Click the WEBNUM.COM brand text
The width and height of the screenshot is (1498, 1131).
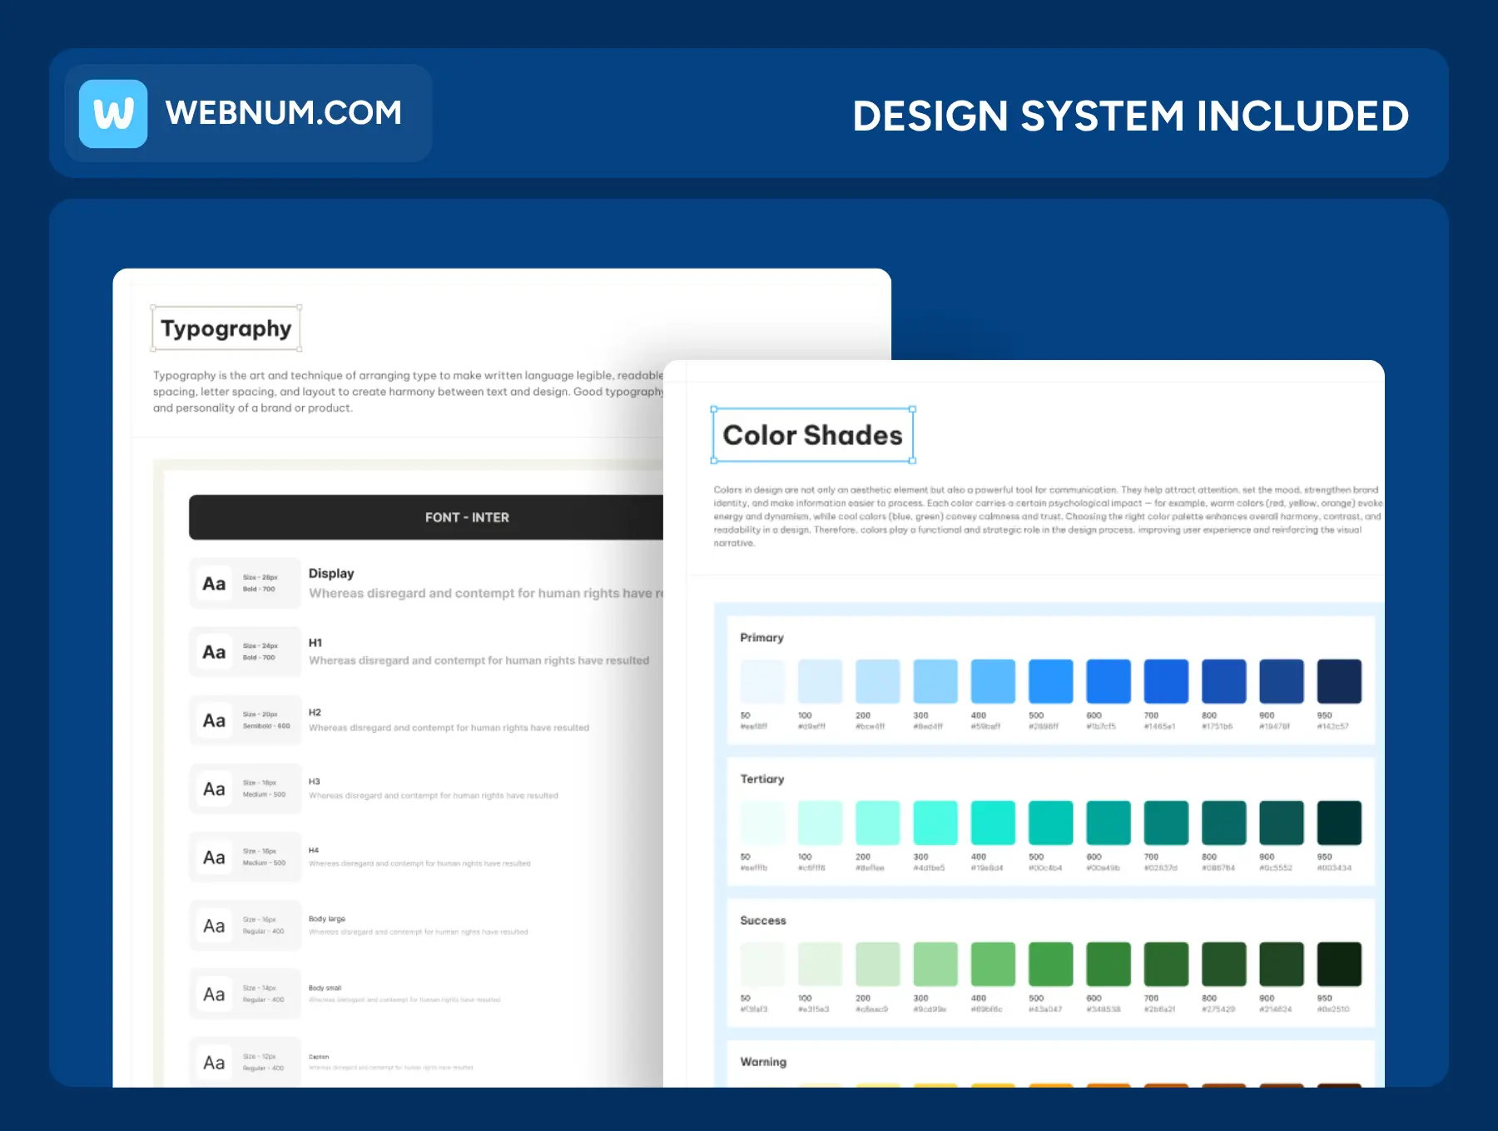(x=283, y=113)
